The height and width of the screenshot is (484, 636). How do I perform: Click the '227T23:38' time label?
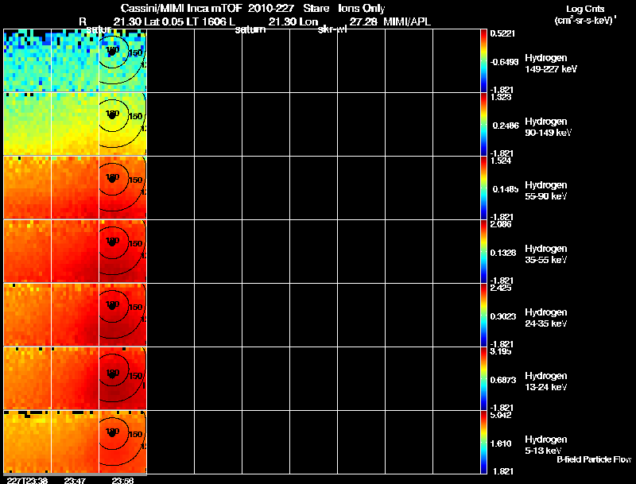tap(27, 480)
